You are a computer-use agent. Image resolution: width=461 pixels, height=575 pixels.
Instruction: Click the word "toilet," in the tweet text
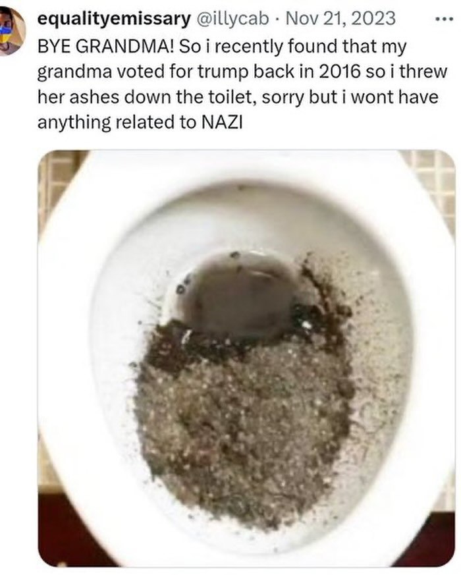tap(232, 97)
